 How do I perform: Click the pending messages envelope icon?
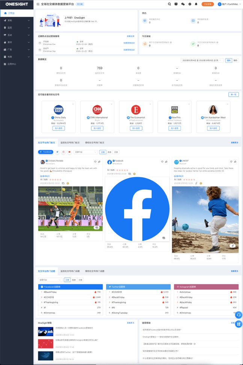point(193,21)
